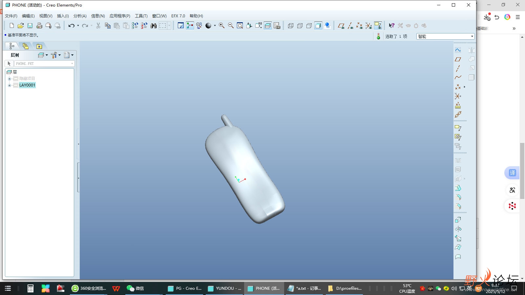This screenshot has height=295, width=525.
Task: Toggle annotation element display
Action: click(378, 26)
